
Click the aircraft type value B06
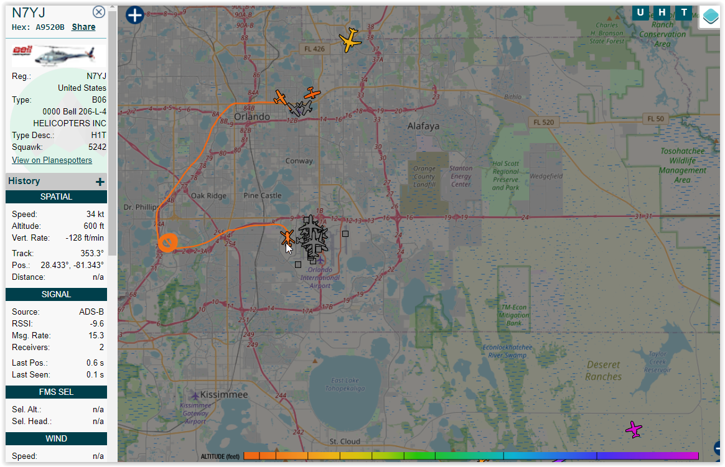click(x=99, y=99)
